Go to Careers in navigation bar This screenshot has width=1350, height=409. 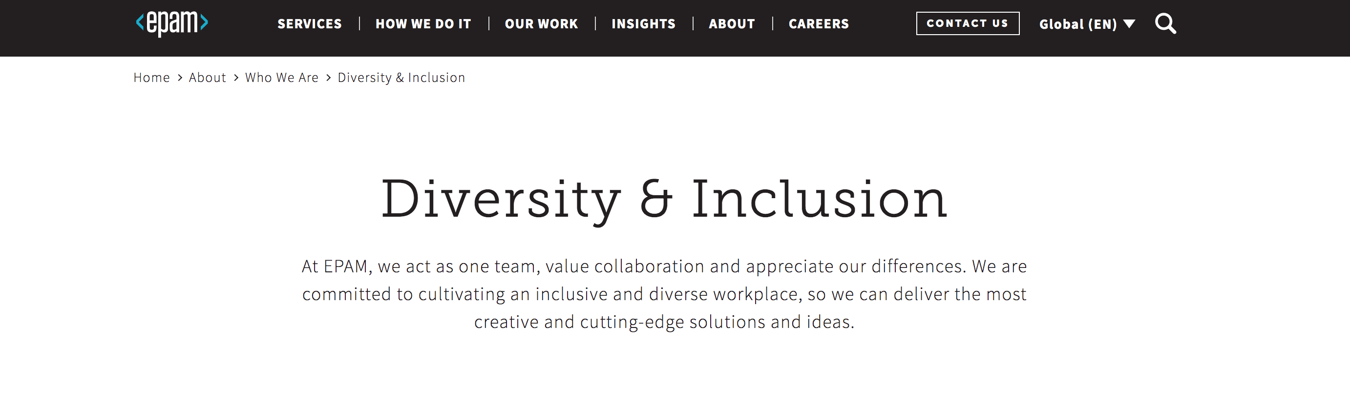point(819,24)
